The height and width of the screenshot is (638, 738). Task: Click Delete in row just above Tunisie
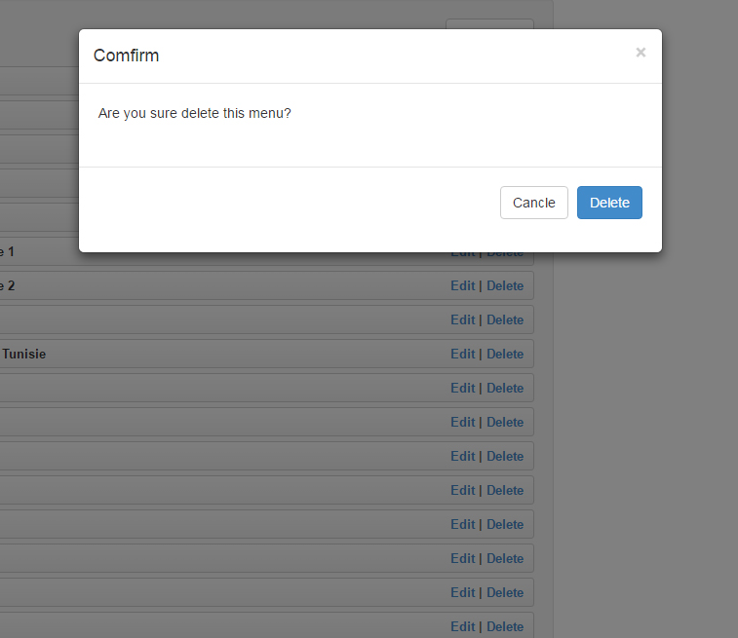(505, 319)
